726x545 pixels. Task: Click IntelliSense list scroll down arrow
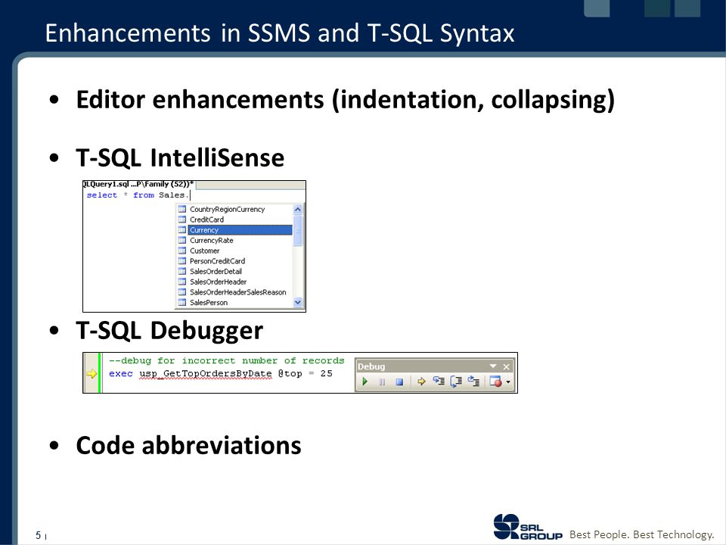coord(298,302)
